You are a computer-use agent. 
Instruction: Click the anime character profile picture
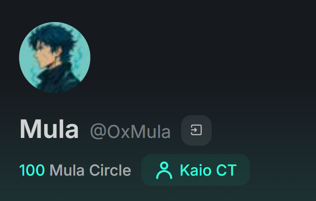[x=55, y=58]
